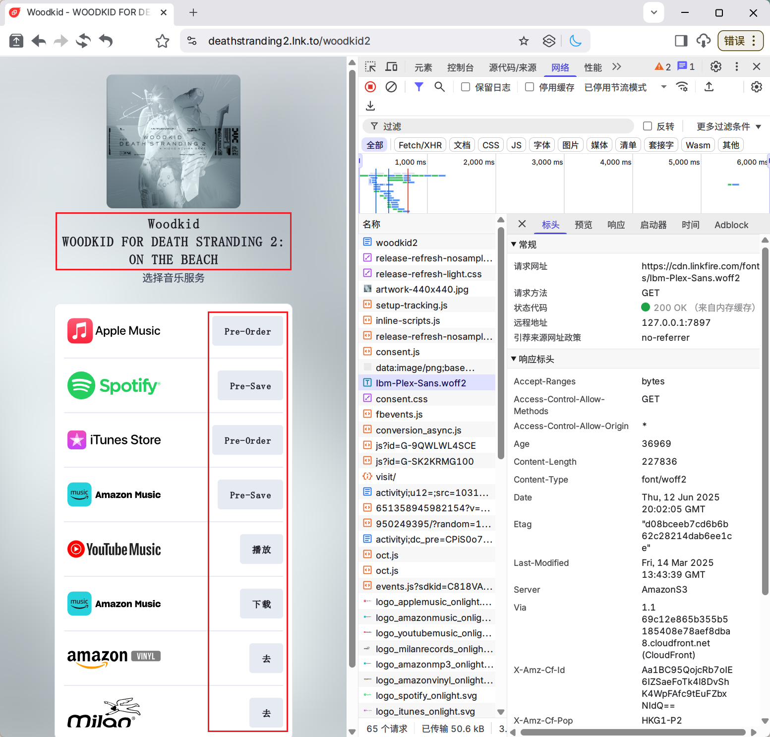Click the request list vertical scrollbar
Image resolution: width=770 pixels, height=737 pixels.
pyautogui.click(x=501, y=342)
